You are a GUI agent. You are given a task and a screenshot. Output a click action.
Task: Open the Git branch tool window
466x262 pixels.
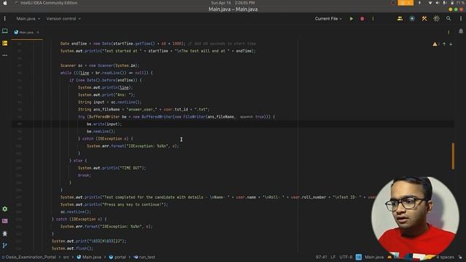point(5,246)
